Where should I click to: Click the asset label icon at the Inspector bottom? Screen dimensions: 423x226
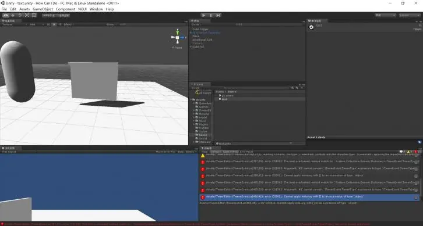pyautogui.click(x=420, y=142)
